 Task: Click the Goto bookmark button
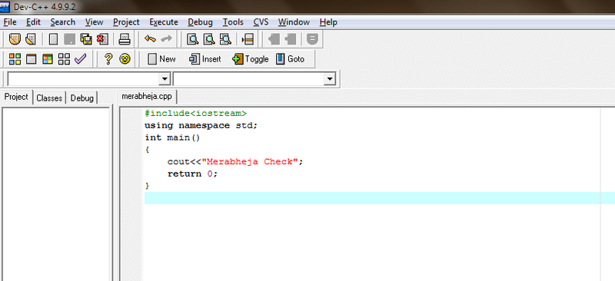pyautogui.click(x=291, y=59)
